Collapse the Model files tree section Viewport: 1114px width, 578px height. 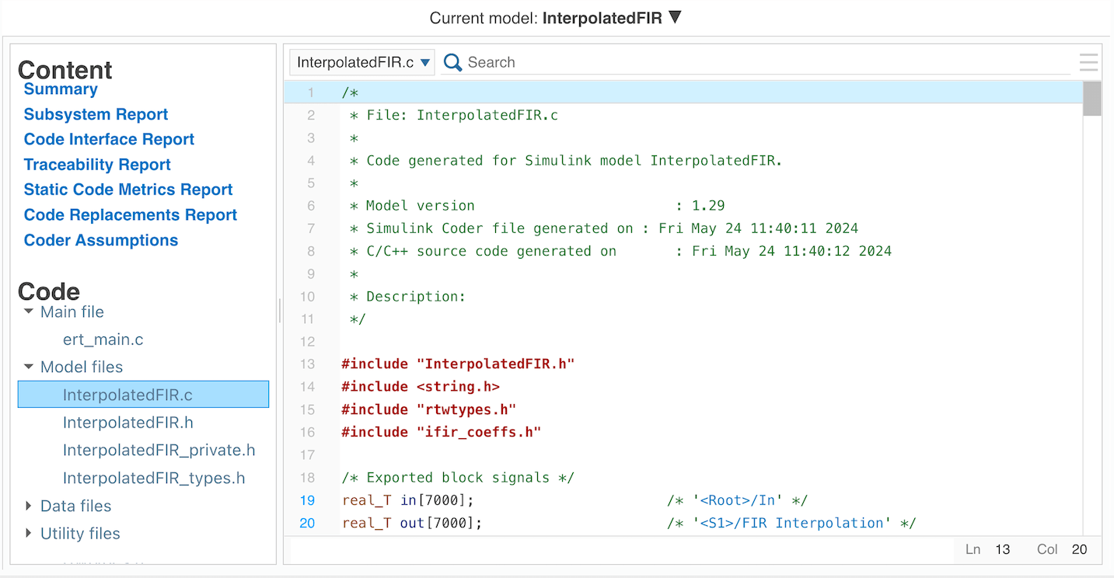(x=29, y=367)
